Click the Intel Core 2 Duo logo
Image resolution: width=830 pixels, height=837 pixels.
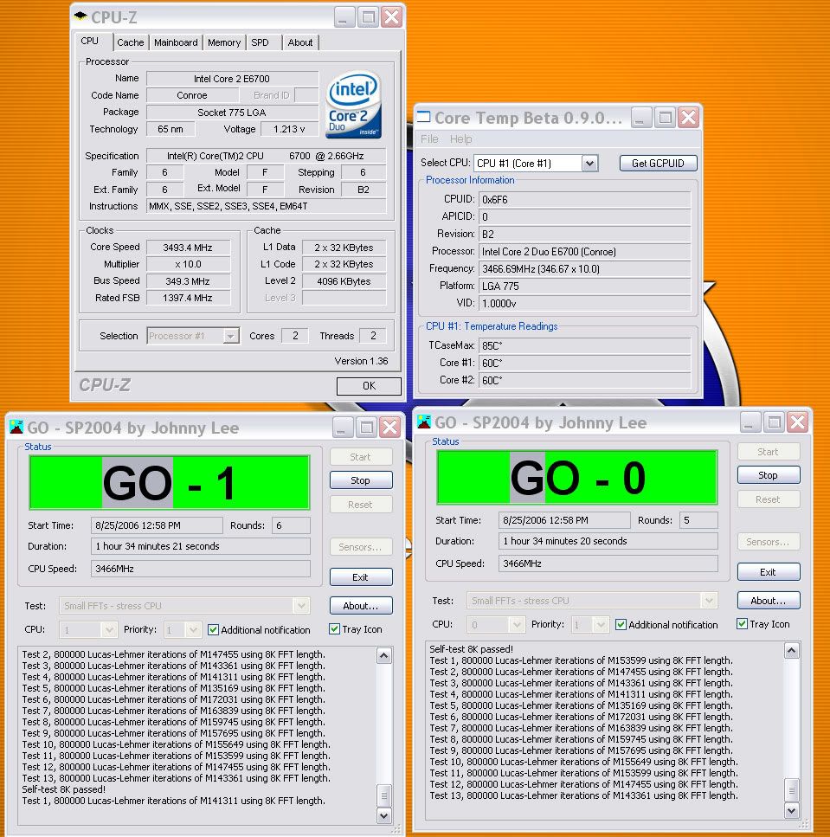pos(353,105)
